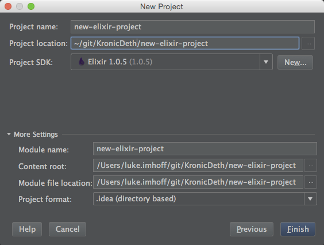This screenshot has height=245, width=324.
Task: Focus the Project name text field
Action: [192, 26]
